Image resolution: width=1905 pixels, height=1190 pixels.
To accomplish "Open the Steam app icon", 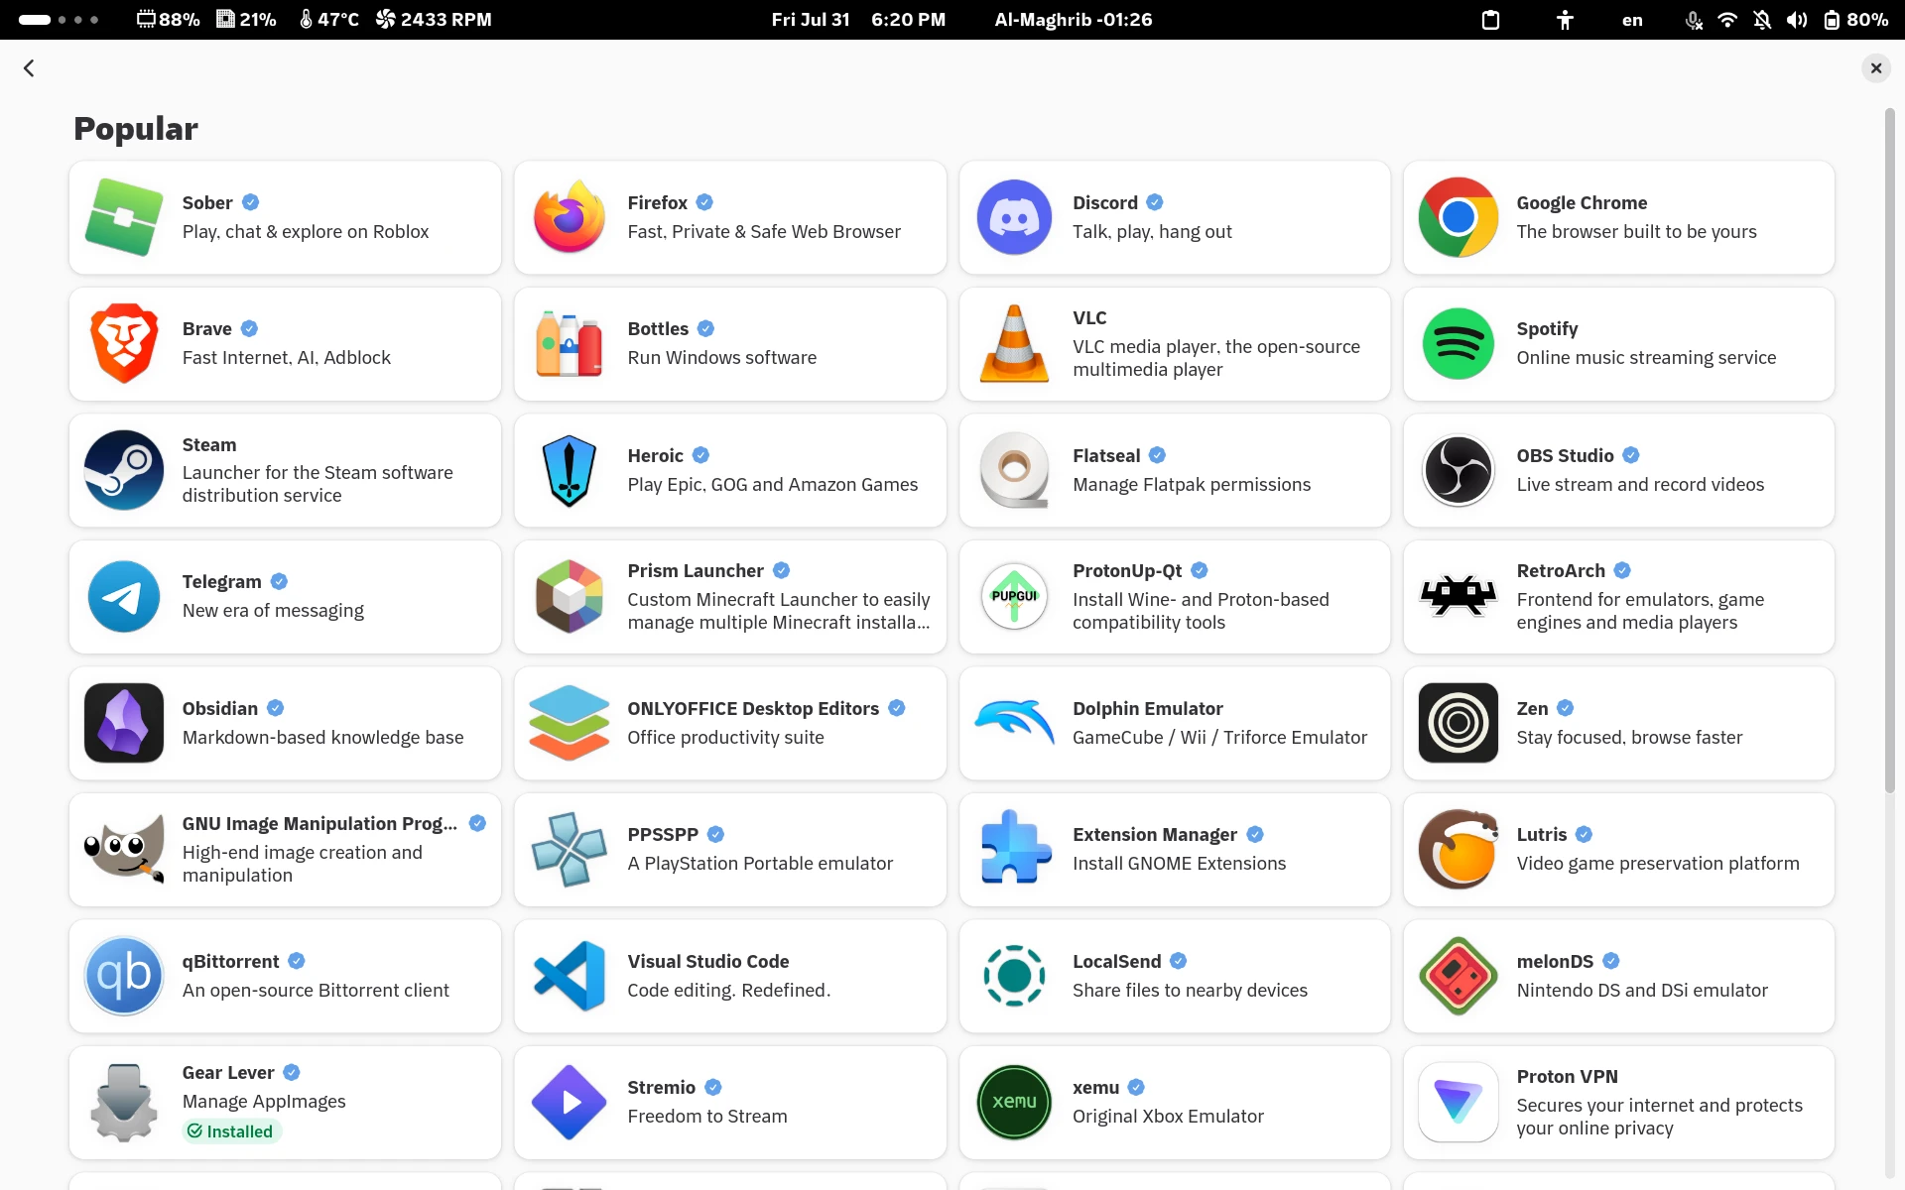I will coord(124,470).
